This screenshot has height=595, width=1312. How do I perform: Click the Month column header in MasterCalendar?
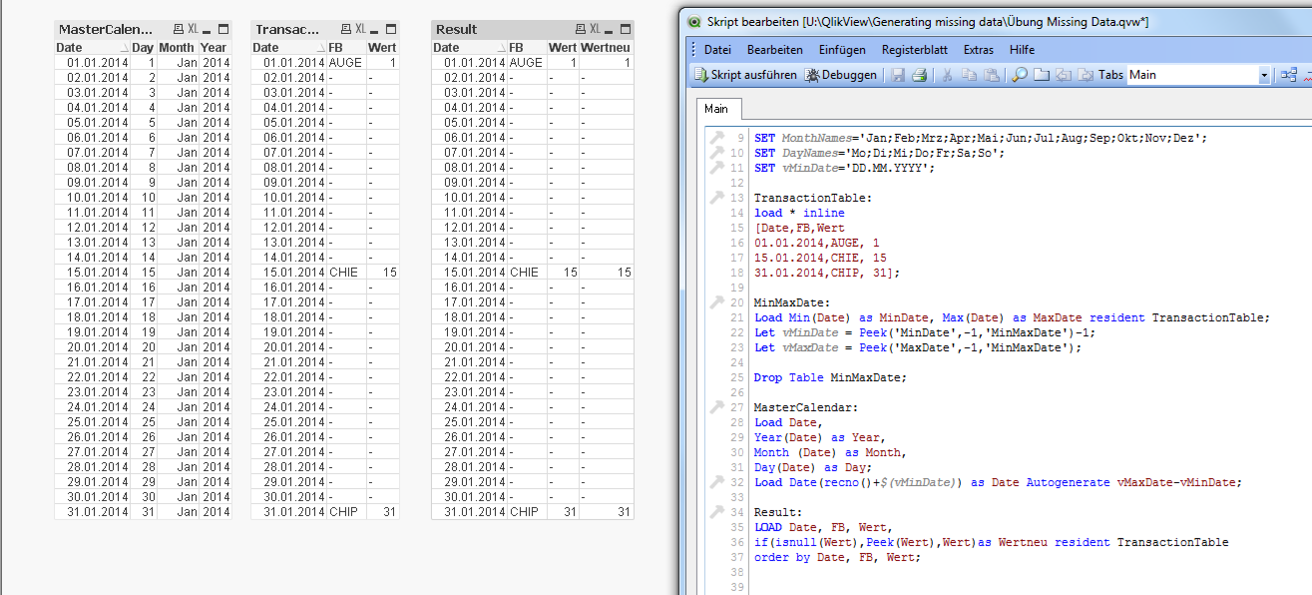[x=178, y=47]
